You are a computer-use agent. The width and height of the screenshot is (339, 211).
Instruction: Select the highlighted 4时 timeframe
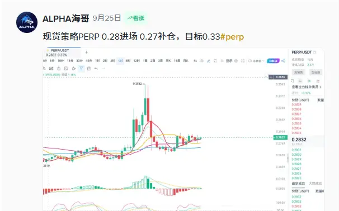coord(120,61)
